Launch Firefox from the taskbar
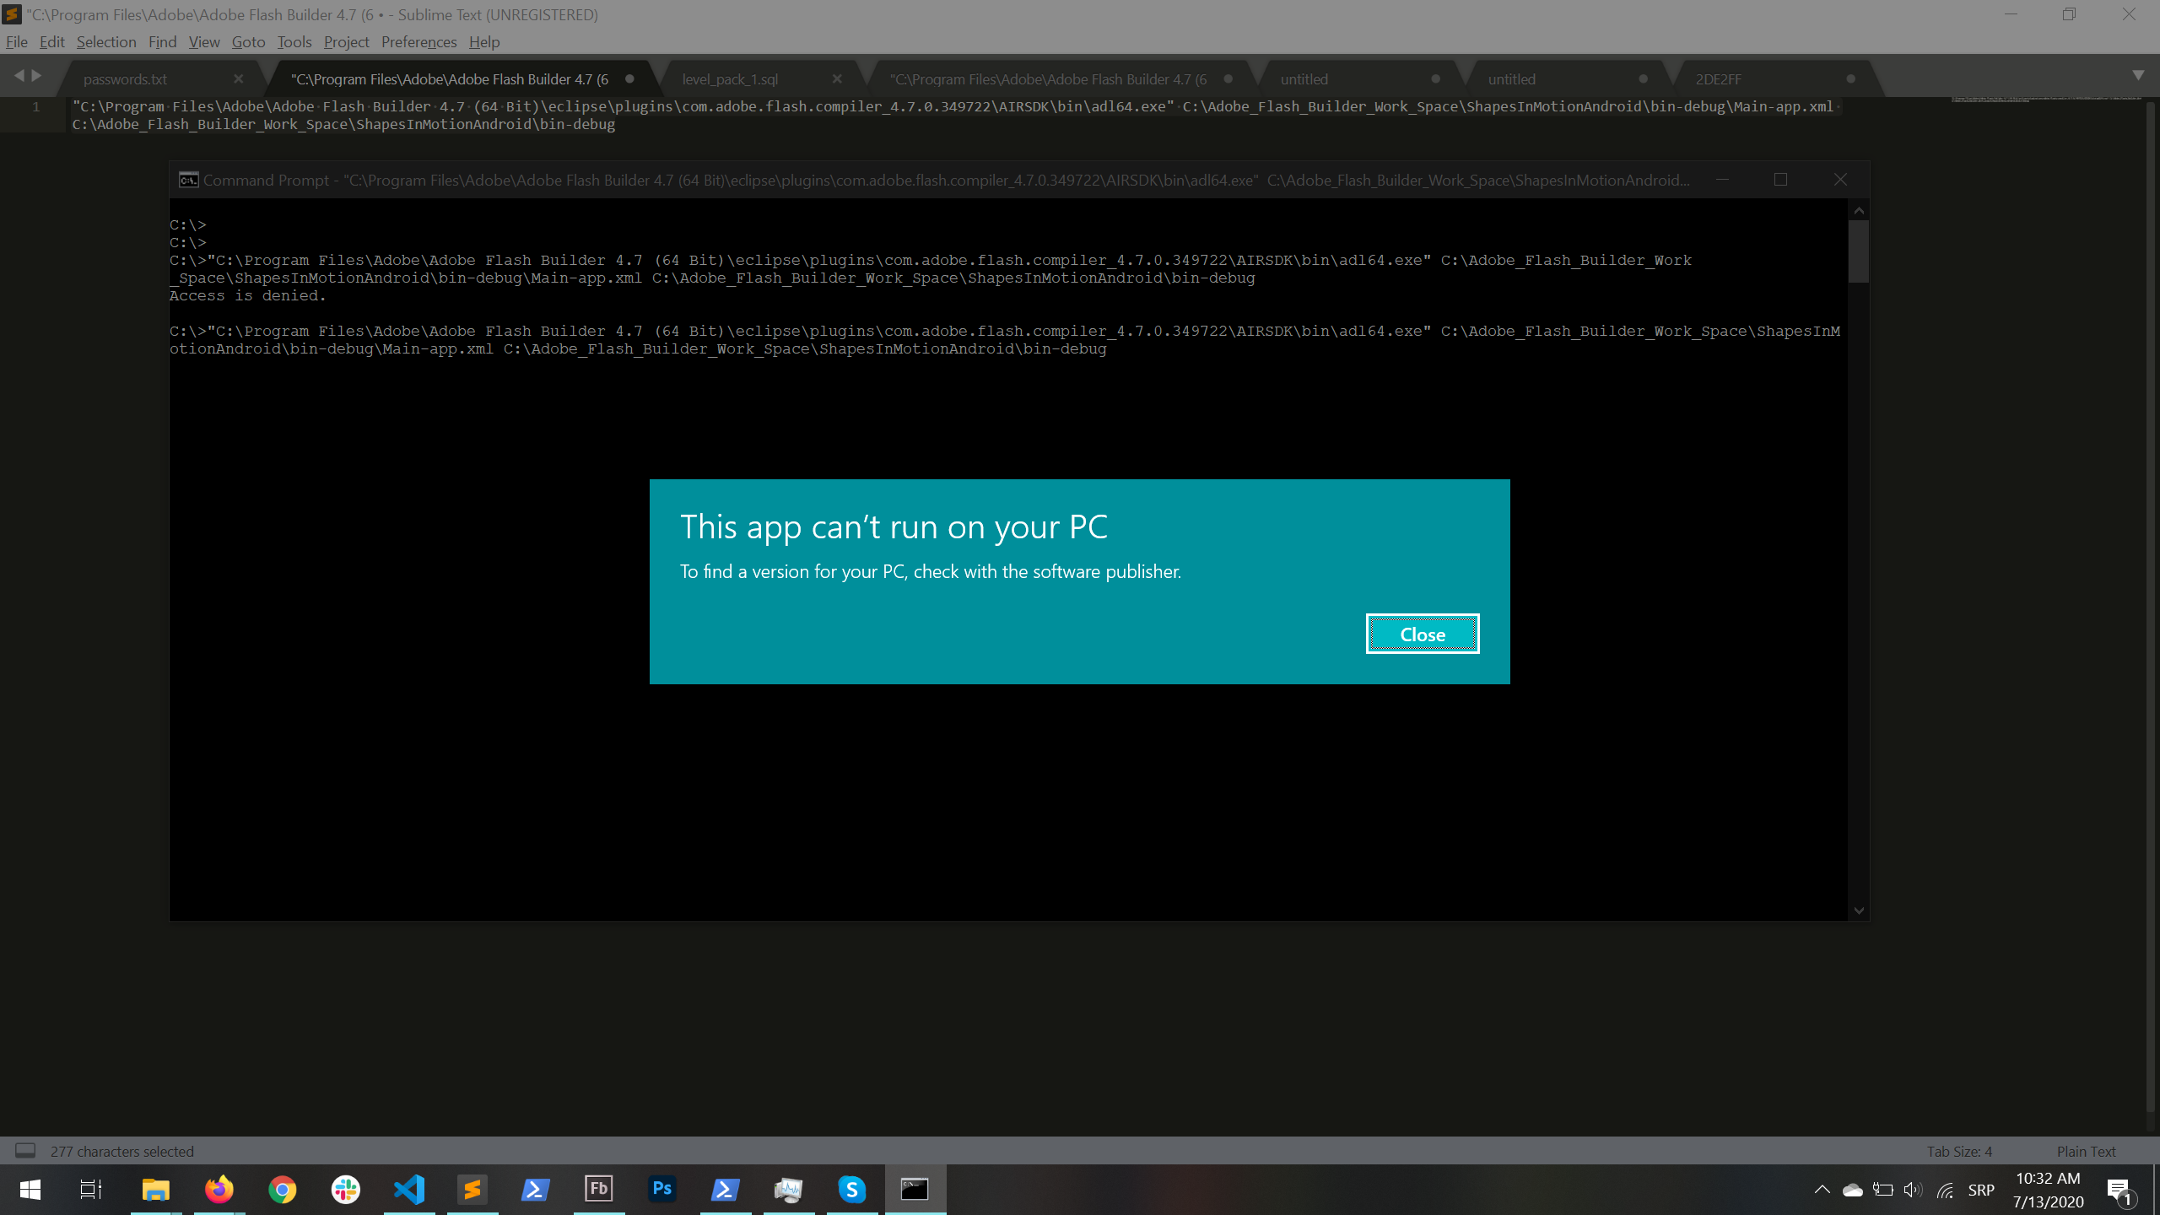This screenshot has width=2160, height=1215. (219, 1189)
